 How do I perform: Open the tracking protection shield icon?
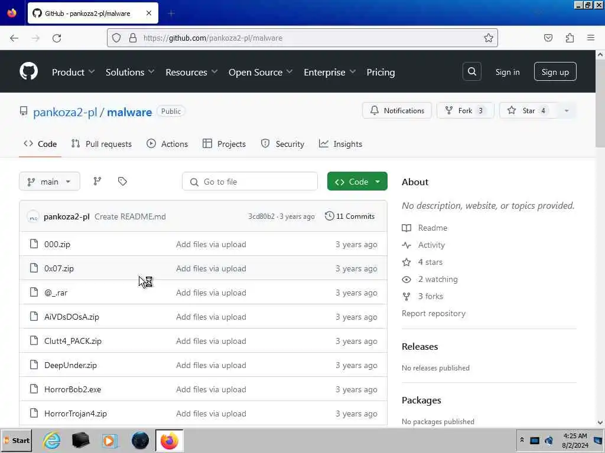[116, 38]
